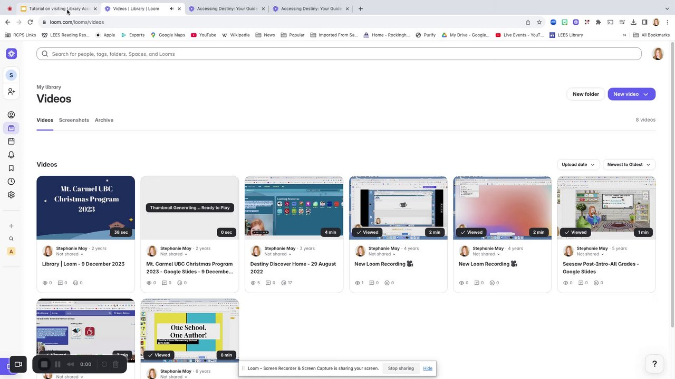Screen dimensions: 675x379
Task: Open the yellow A space icon
Action: point(11,252)
